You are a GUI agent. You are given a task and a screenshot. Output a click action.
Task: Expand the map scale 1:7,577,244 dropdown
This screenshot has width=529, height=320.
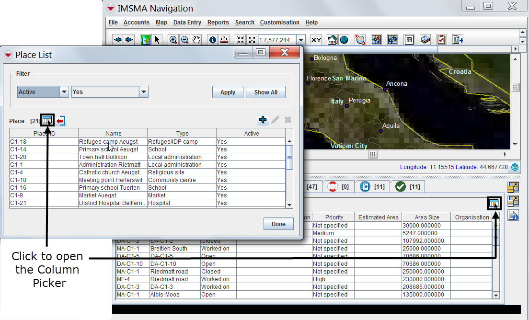(300, 40)
